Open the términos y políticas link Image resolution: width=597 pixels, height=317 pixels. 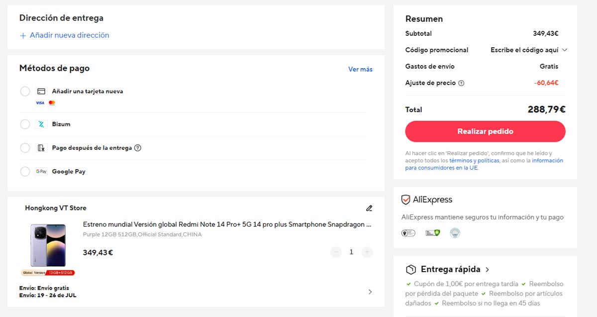point(474,161)
